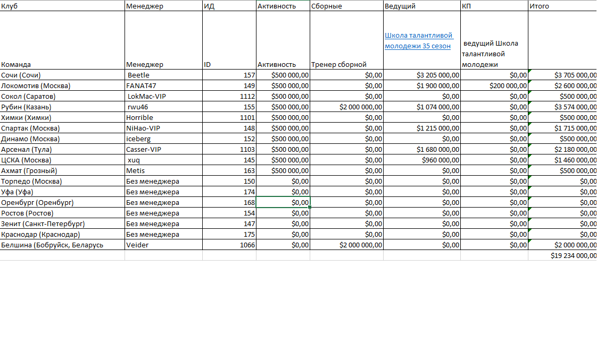Click the manager cell FANAT47
The height and width of the screenshot is (344, 613).
click(163, 85)
